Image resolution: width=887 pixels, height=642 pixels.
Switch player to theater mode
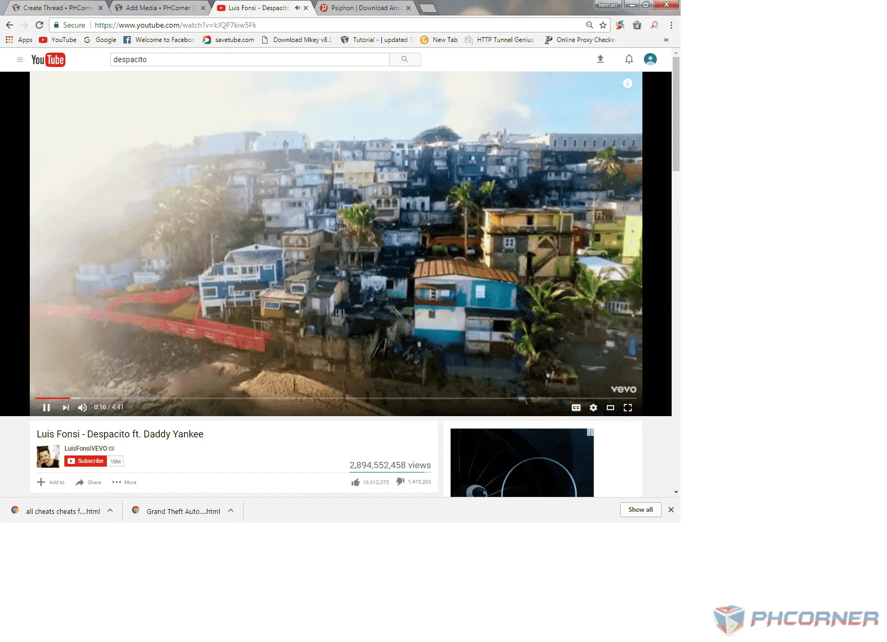coord(610,408)
